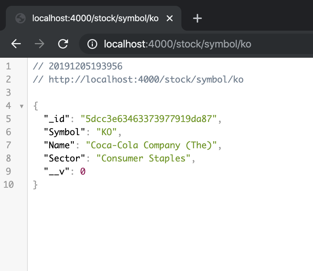This screenshot has width=313, height=271.
Task: Click the browser back arrow
Action: tap(16, 44)
